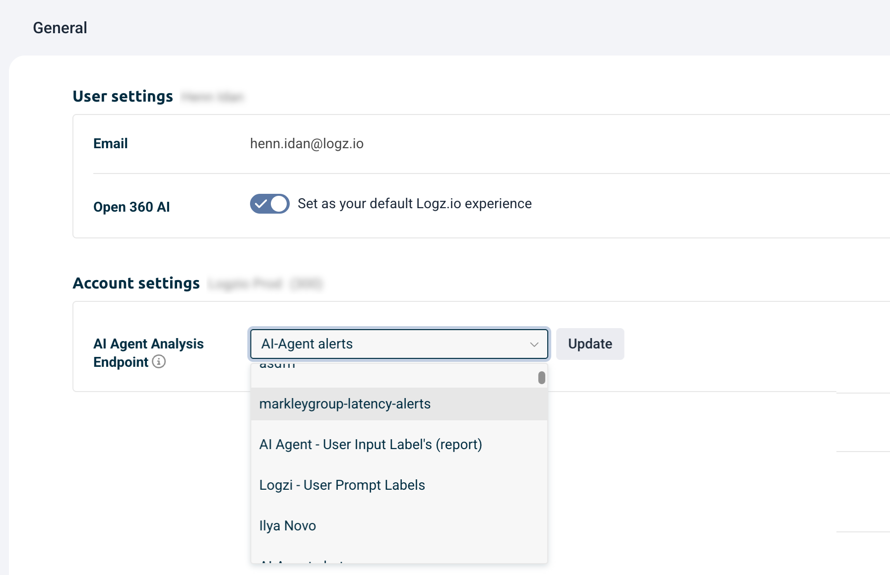Click the Open 360 AI label
Viewport: 890px width, 575px height.
(131, 207)
